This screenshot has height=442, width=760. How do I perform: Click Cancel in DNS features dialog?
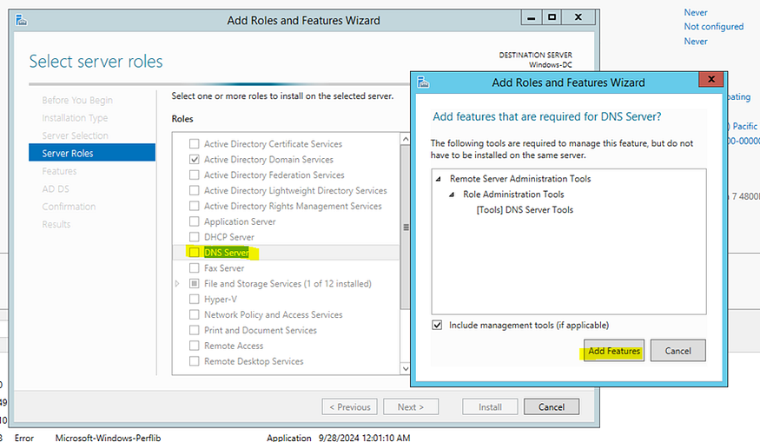pyautogui.click(x=677, y=351)
